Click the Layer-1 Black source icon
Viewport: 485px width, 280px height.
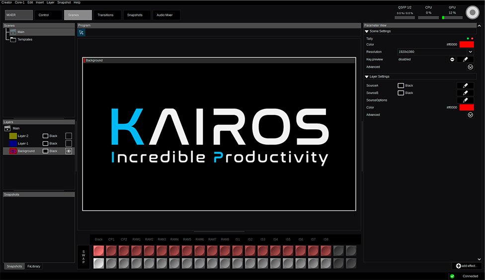tap(46, 143)
